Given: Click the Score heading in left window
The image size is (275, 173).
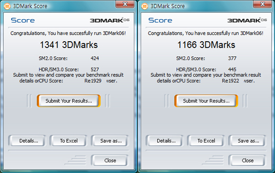Looking at the screenshot, I should click(23, 20).
